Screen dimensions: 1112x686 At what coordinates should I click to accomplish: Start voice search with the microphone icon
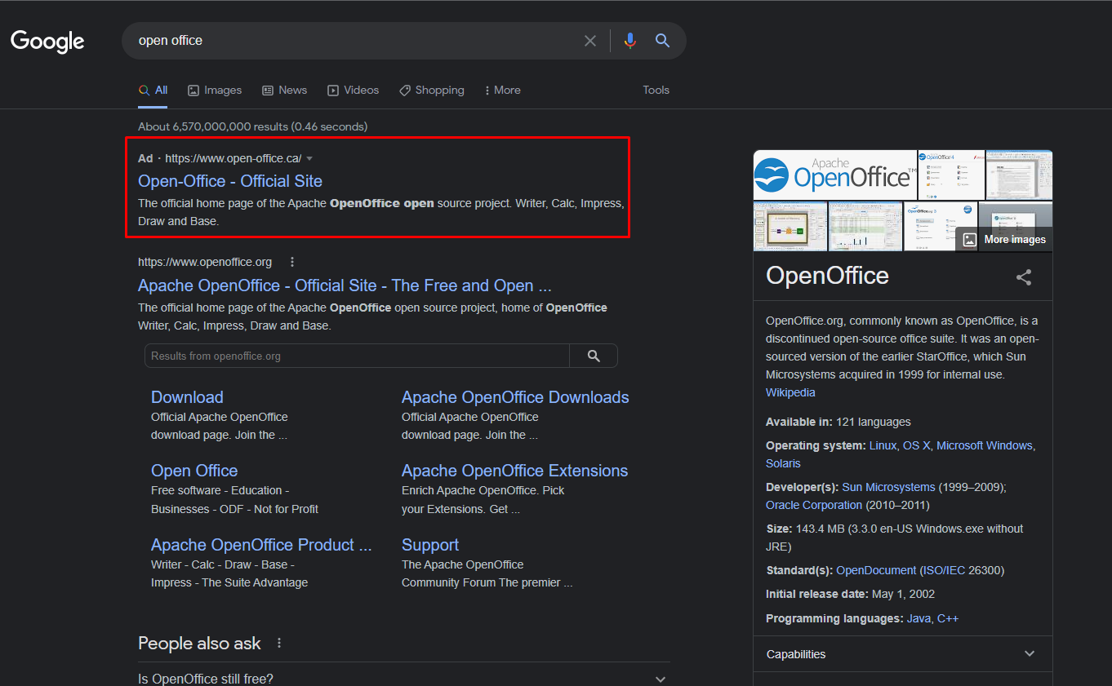[x=629, y=41]
